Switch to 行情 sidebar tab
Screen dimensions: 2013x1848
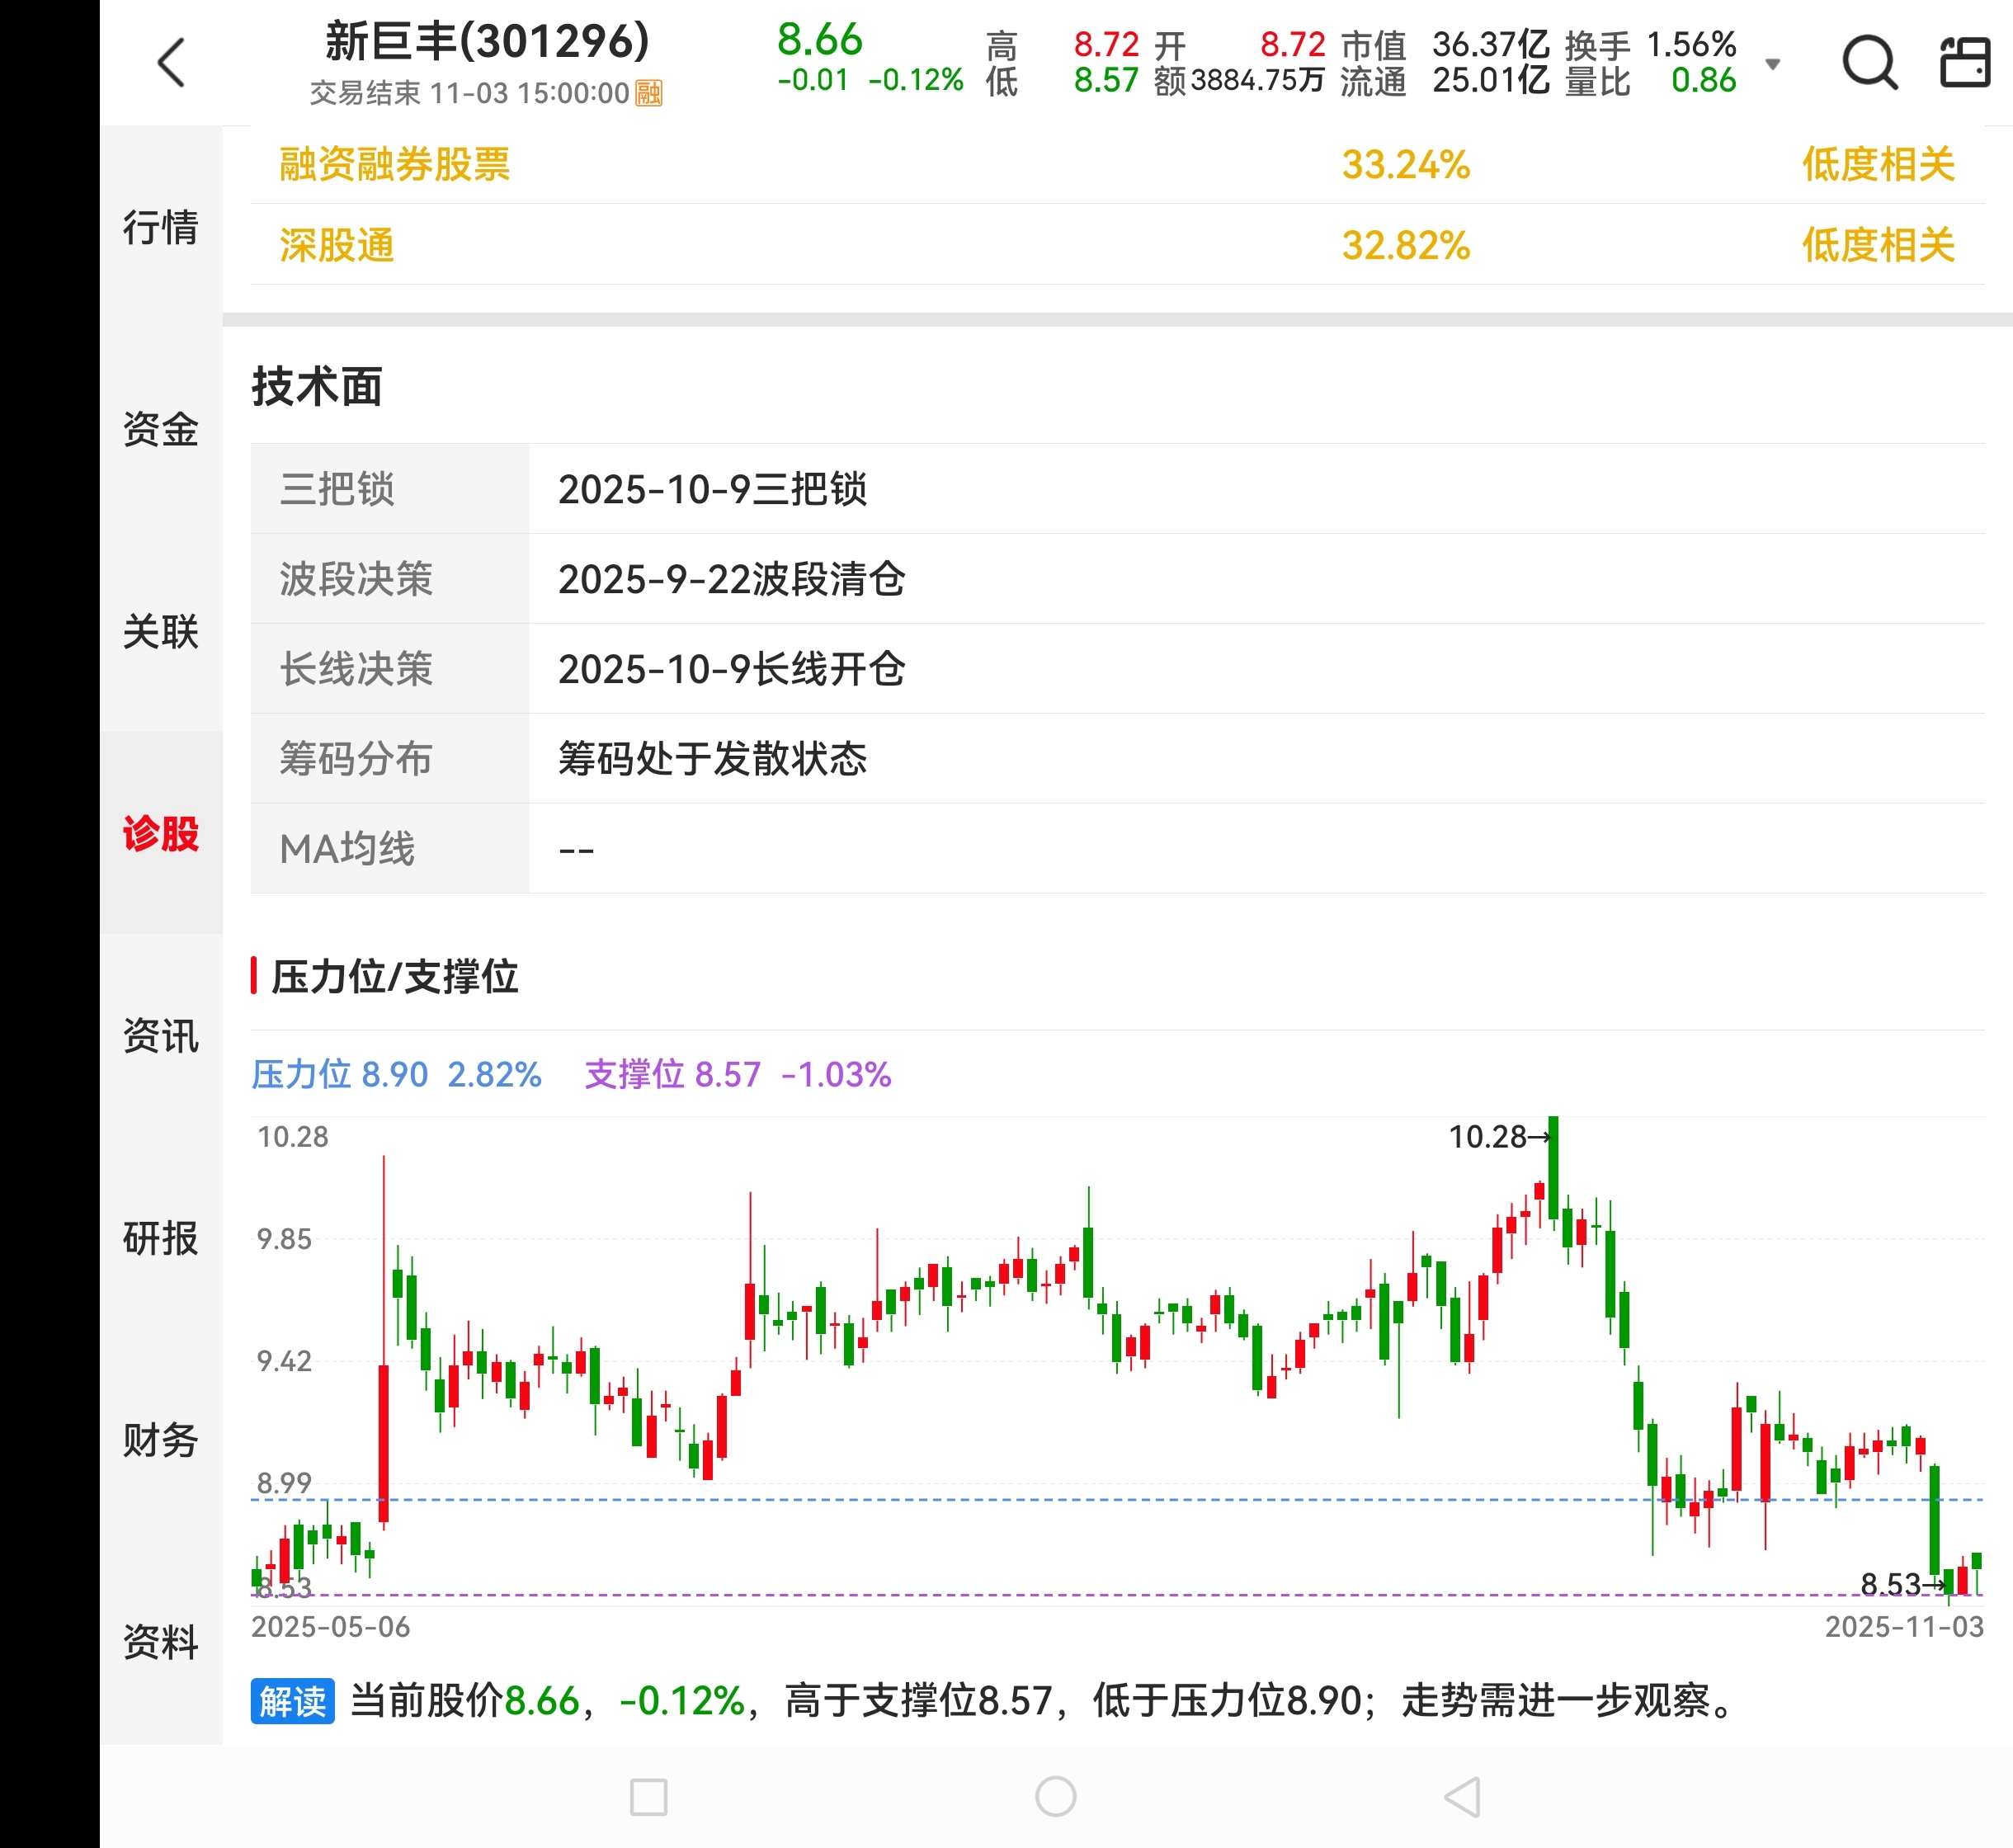click(x=160, y=227)
